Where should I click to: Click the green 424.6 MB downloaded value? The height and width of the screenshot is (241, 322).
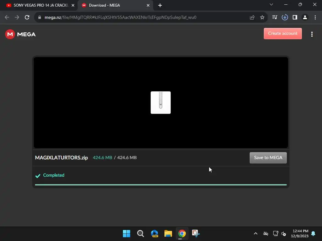[x=103, y=158]
